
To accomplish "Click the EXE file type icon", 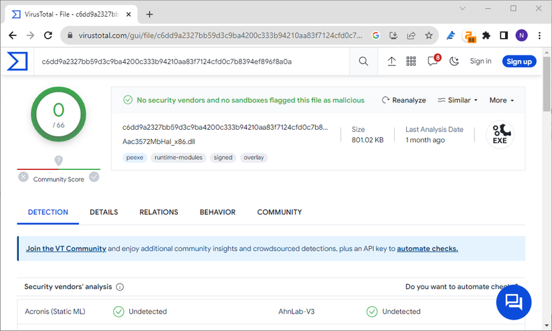I will click(x=500, y=134).
